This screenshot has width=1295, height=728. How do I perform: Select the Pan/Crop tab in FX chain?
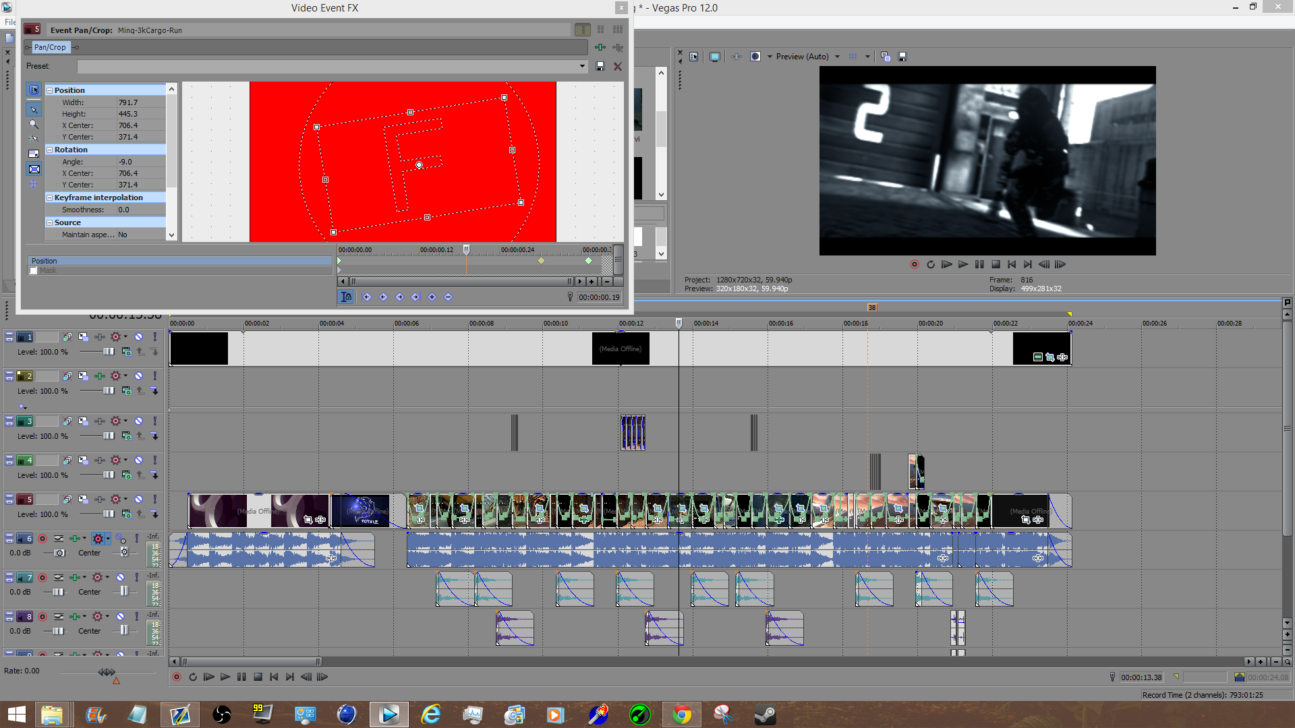(50, 47)
